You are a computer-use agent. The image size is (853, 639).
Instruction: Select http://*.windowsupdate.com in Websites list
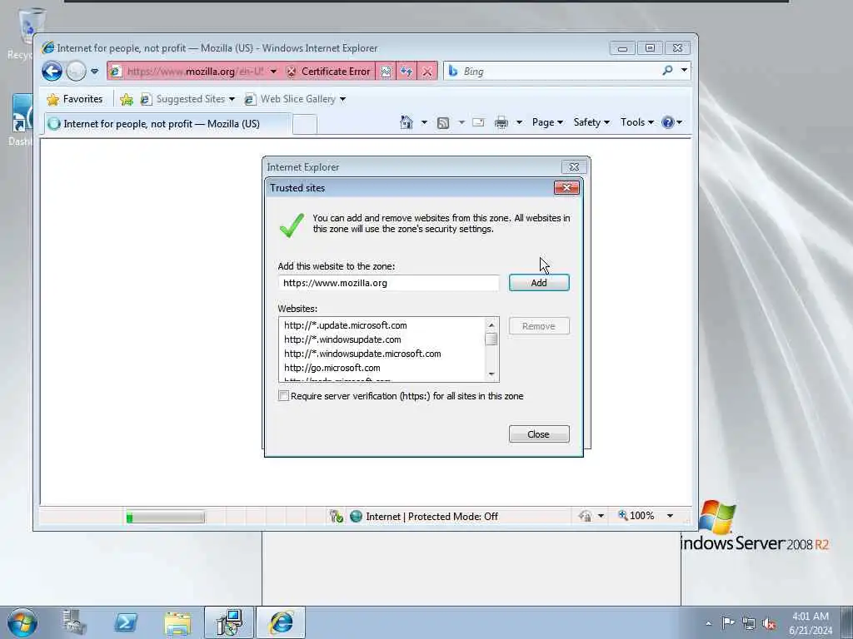[342, 339]
